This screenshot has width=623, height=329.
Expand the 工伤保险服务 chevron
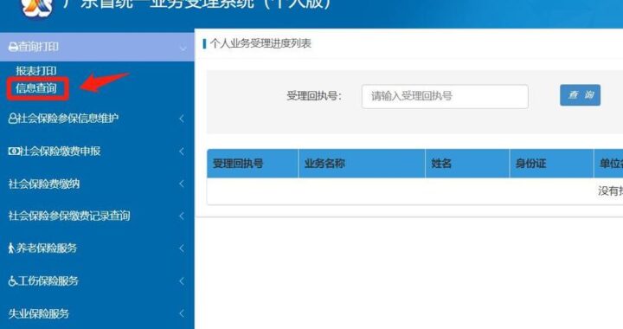click(182, 281)
